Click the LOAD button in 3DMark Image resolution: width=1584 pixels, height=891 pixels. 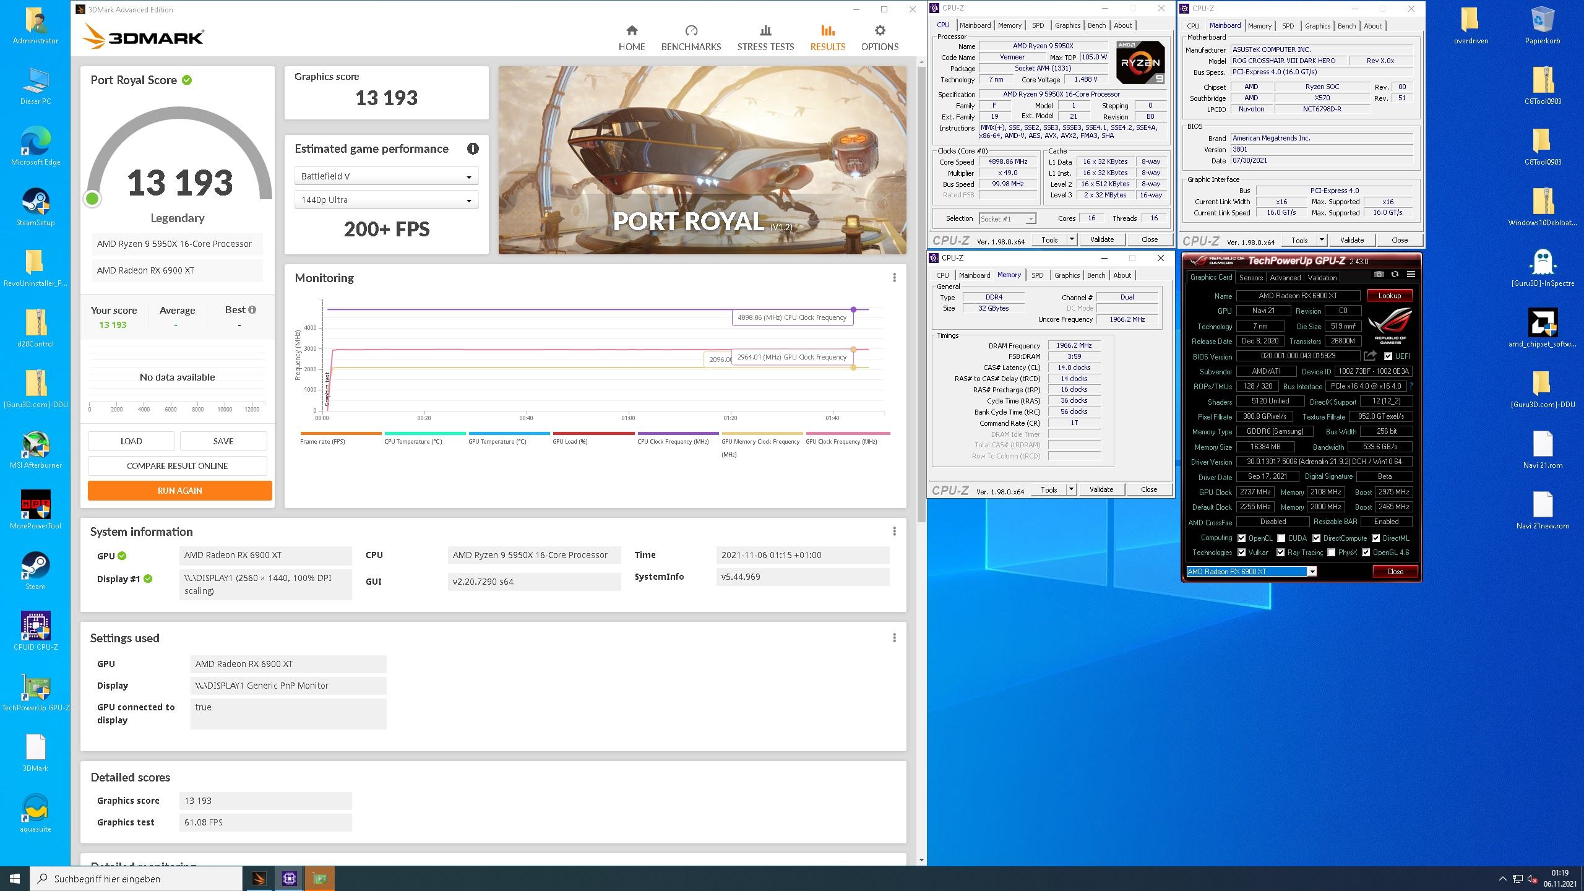coord(131,441)
